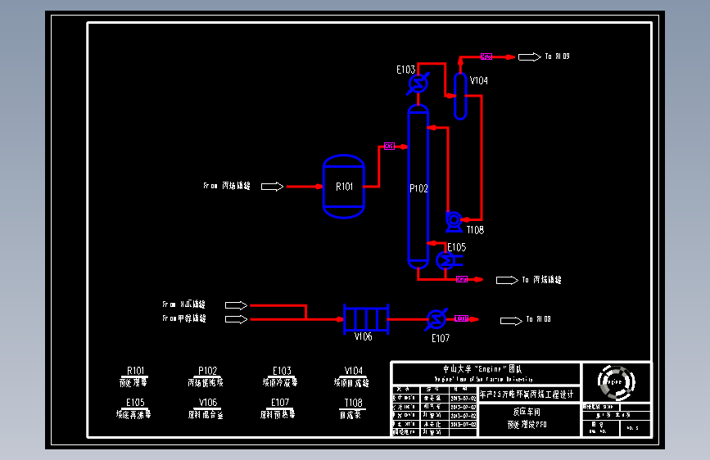Click the Engine team logo in title block

(617, 382)
